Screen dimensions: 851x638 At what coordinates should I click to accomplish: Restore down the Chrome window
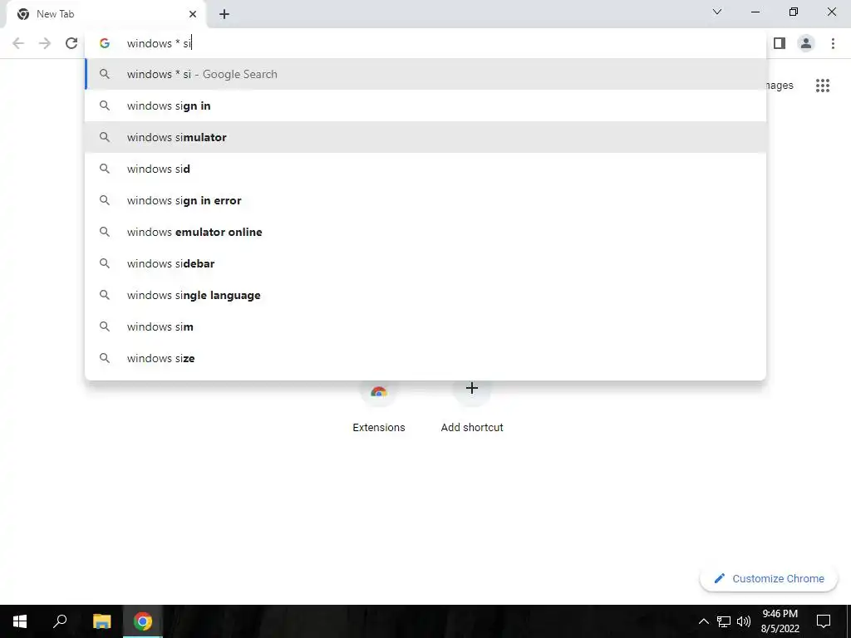coord(794,12)
